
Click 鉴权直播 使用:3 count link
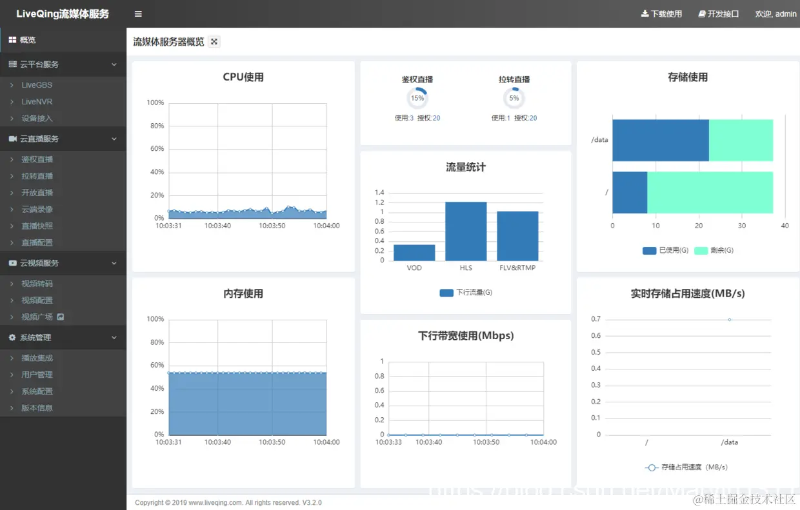pos(404,118)
